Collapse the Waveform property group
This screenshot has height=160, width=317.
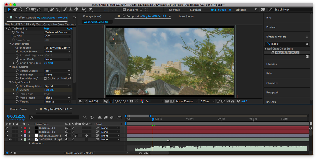point(29,143)
